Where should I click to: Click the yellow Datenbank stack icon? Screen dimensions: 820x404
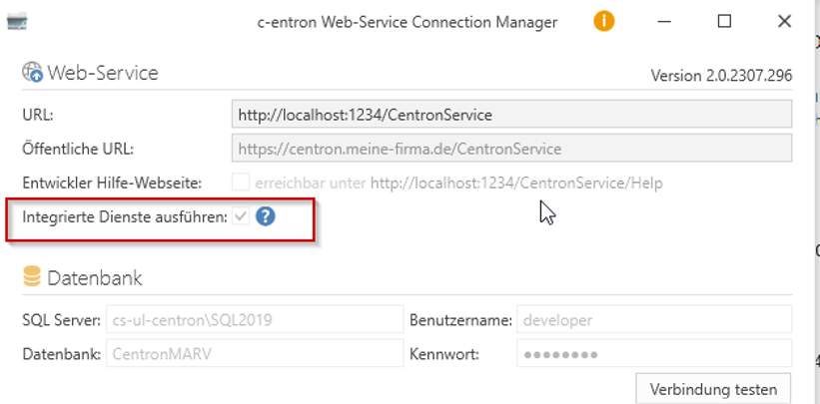31,277
